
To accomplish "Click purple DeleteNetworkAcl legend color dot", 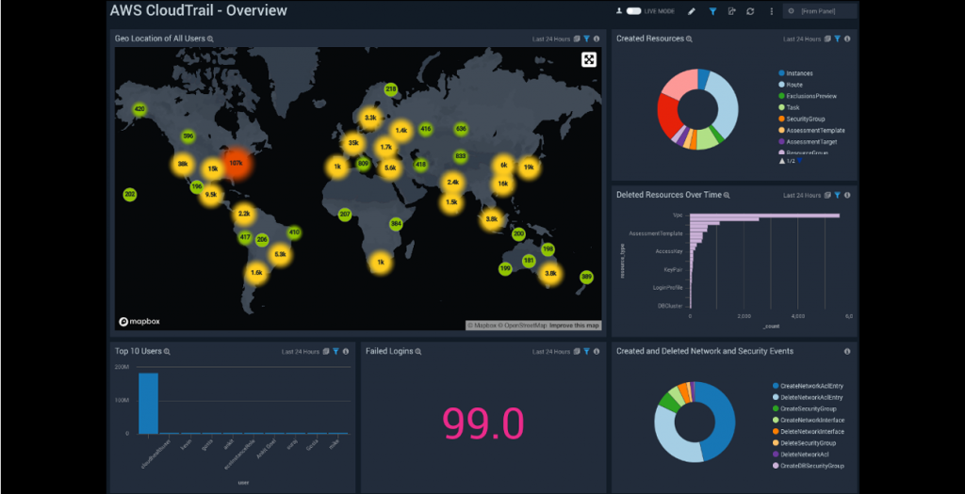I will (x=775, y=454).
